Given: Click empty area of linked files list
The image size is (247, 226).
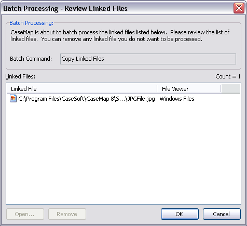Looking at the screenshot, I should point(124,152).
